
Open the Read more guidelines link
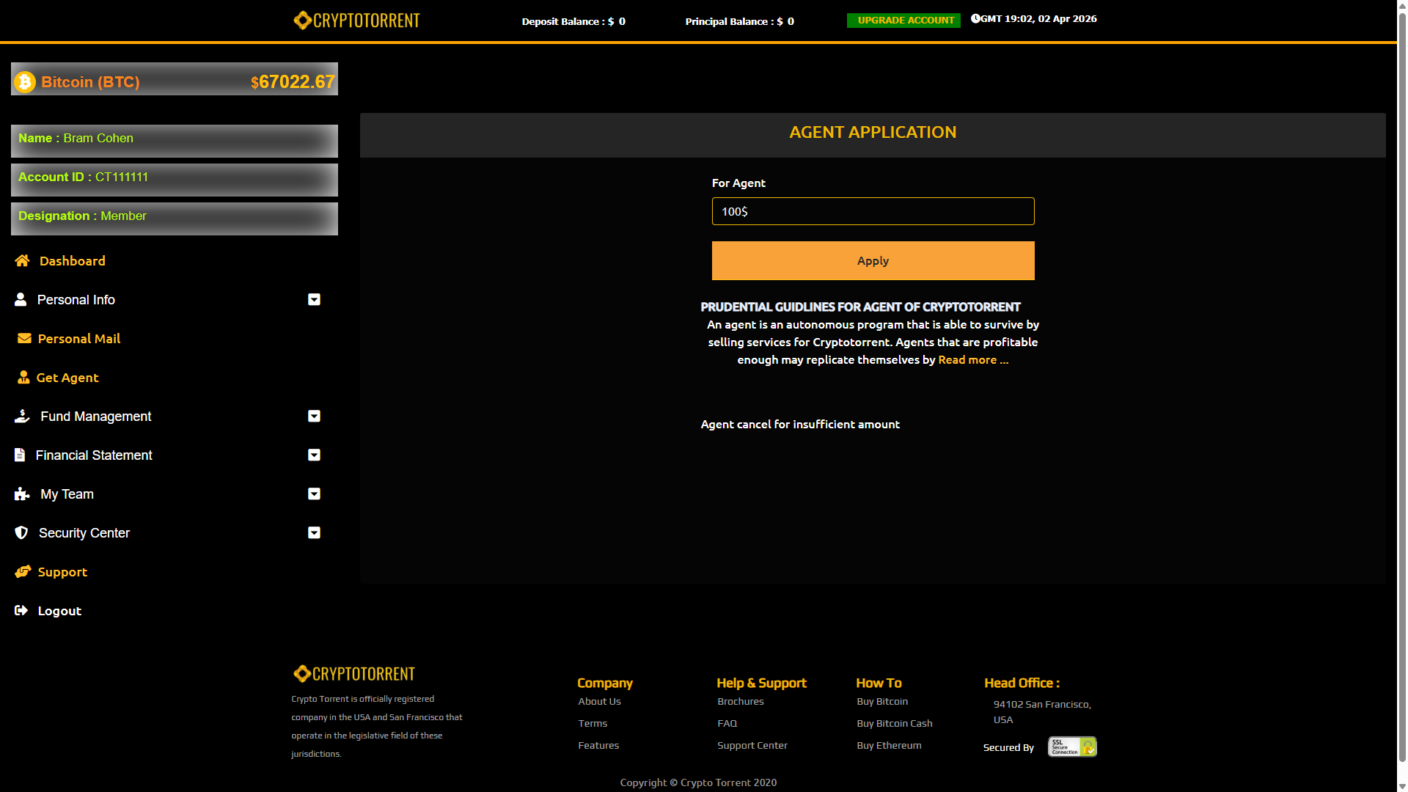click(973, 360)
